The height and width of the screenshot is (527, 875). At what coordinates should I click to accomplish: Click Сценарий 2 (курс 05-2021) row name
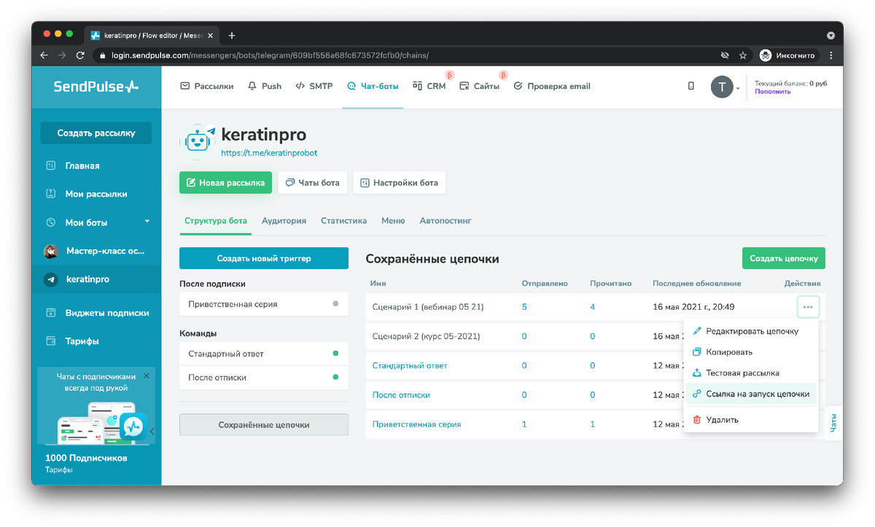(x=426, y=336)
